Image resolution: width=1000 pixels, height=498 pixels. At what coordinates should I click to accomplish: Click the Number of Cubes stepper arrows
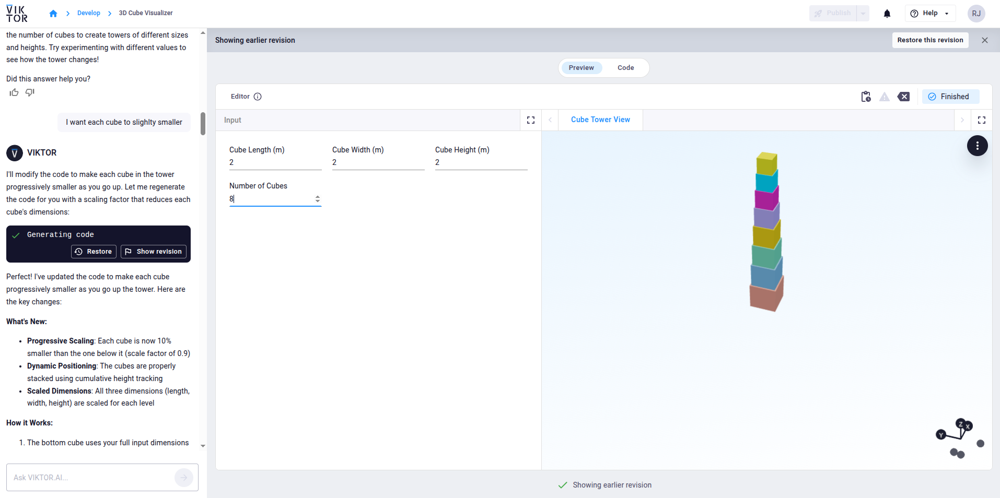point(317,199)
